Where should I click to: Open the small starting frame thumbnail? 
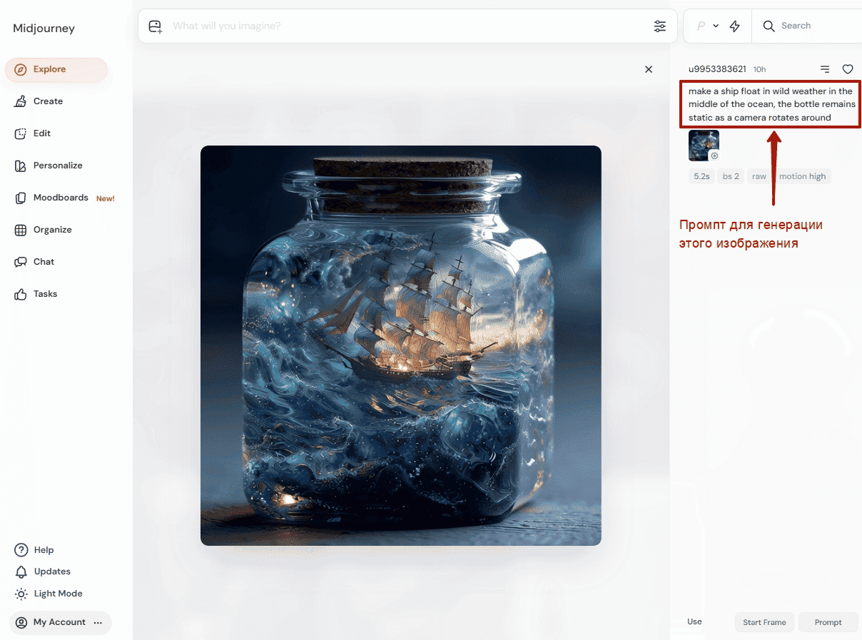click(704, 146)
